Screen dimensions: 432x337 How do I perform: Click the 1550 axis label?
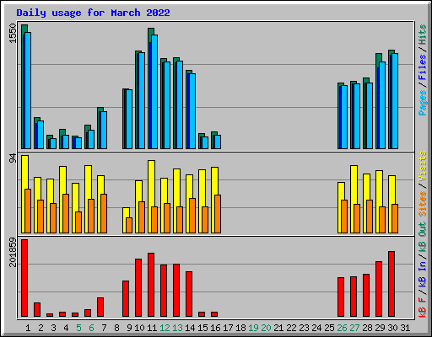[13, 34]
